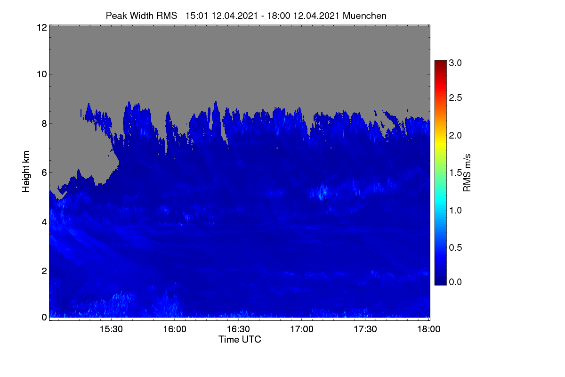
Task: Click the colorbar value 3.0
Action: (455, 63)
